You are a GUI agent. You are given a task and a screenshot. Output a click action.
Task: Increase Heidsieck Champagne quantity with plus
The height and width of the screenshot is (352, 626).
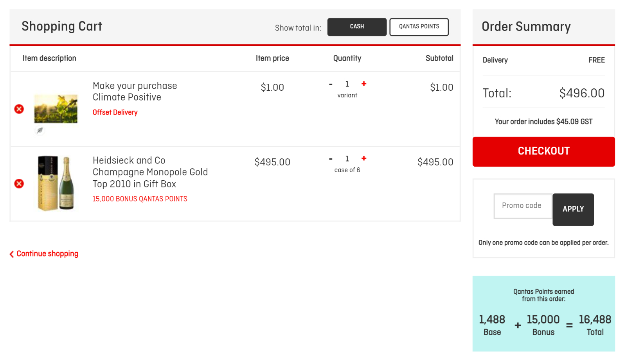(364, 158)
